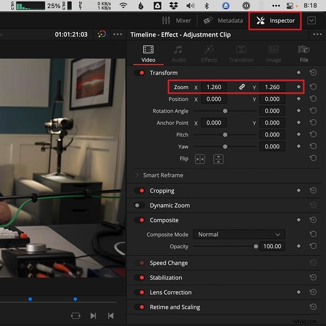Viewport: 326px width, 326px height.
Task: Add keyframe for Zoom
Action: [x=298, y=86]
